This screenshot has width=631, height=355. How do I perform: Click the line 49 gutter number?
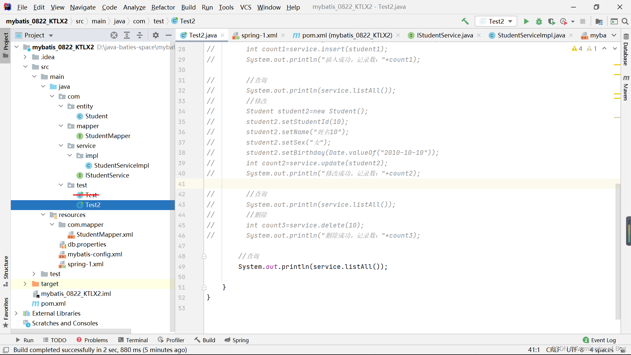[x=182, y=267]
